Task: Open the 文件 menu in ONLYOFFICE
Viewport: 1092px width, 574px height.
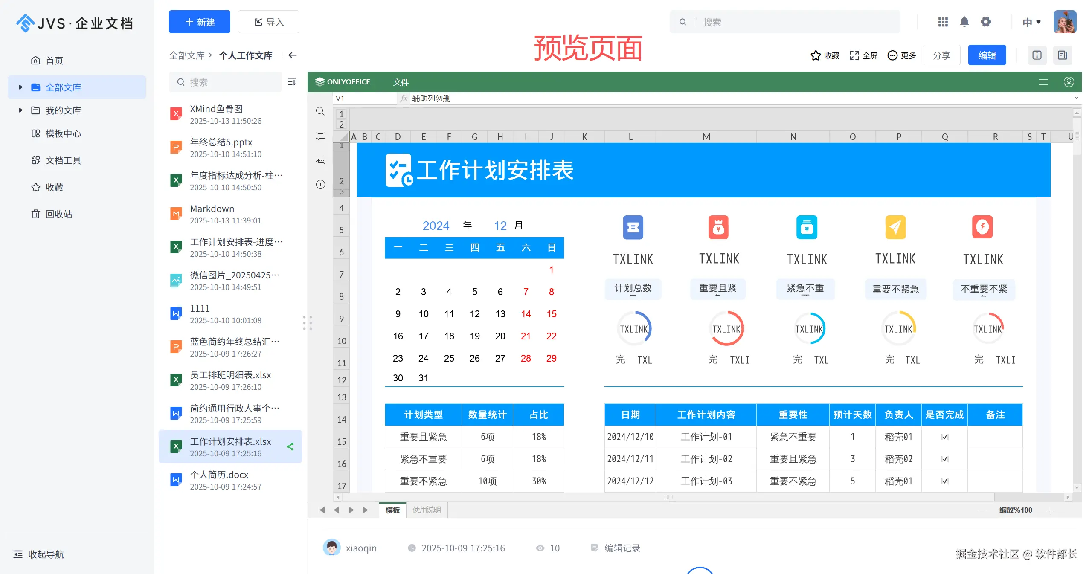Action: tap(401, 82)
